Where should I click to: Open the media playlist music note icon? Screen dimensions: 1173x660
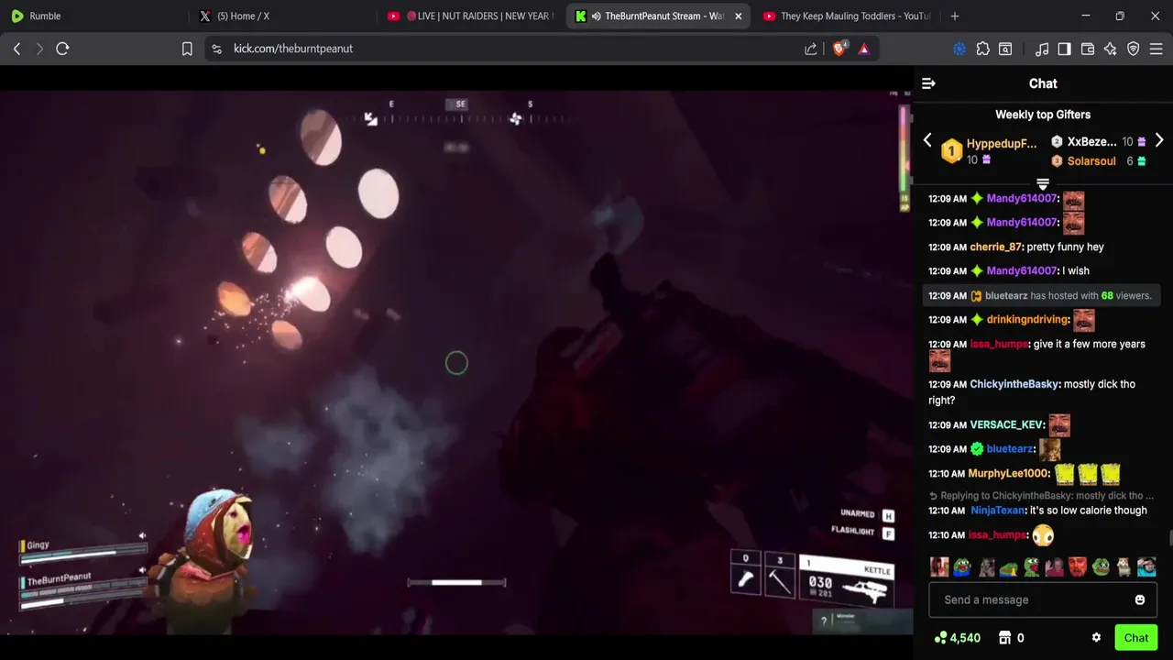point(1042,49)
